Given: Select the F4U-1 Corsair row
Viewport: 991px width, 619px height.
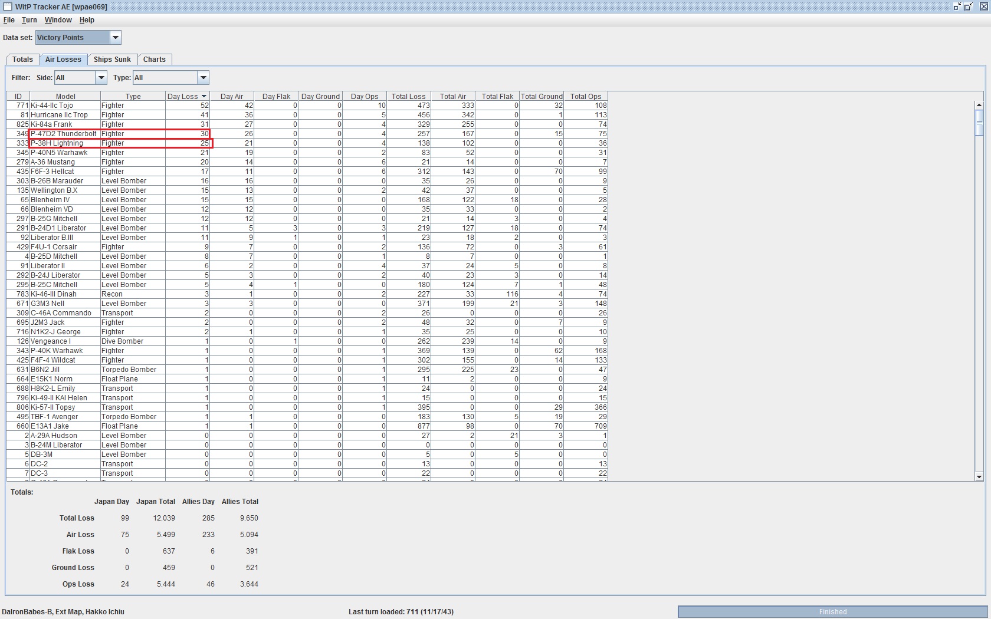Looking at the screenshot, I should pos(307,247).
